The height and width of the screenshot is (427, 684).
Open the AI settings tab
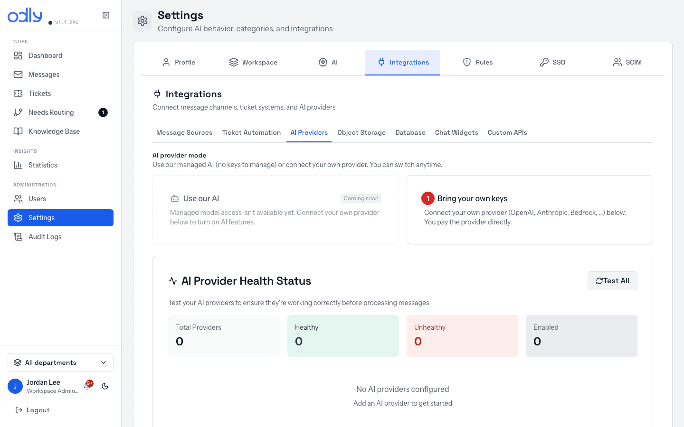[x=328, y=62]
